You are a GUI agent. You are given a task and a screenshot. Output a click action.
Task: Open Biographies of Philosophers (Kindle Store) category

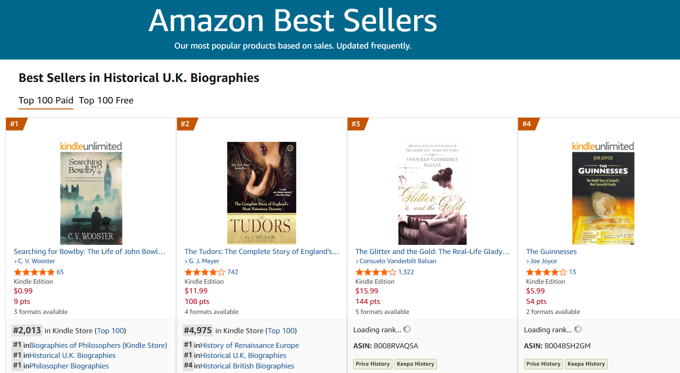98,346
